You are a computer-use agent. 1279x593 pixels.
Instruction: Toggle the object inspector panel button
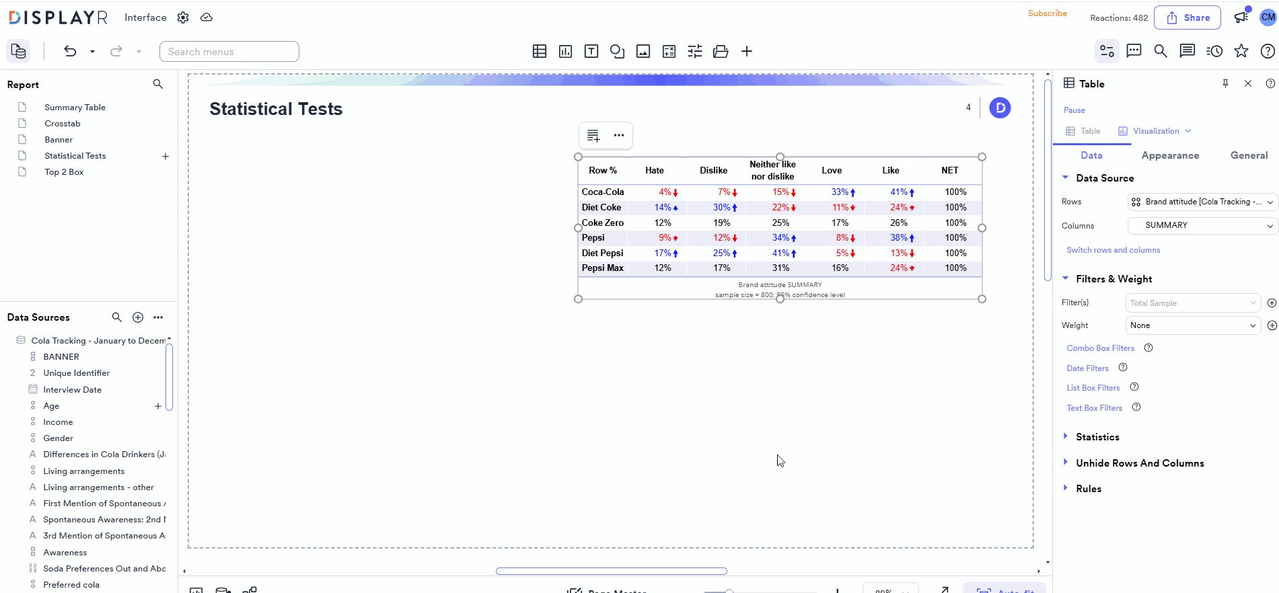1107,51
